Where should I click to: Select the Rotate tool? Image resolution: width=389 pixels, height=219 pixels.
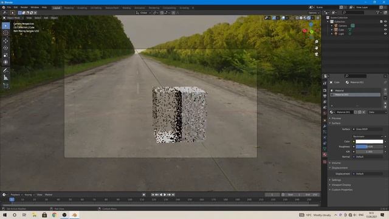(5, 48)
